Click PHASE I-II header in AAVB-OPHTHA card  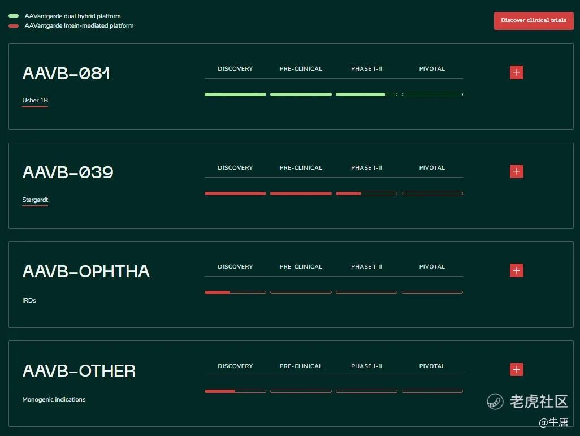tap(366, 266)
